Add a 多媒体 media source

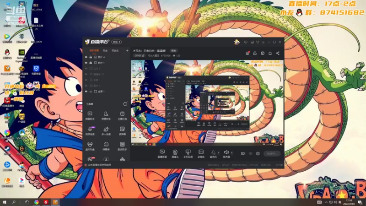(201, 154)
